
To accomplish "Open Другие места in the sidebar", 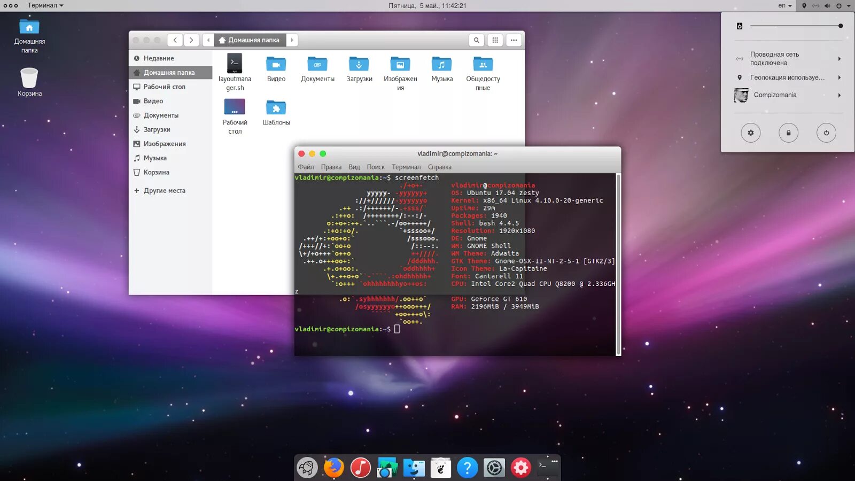I will pos(170,190).
